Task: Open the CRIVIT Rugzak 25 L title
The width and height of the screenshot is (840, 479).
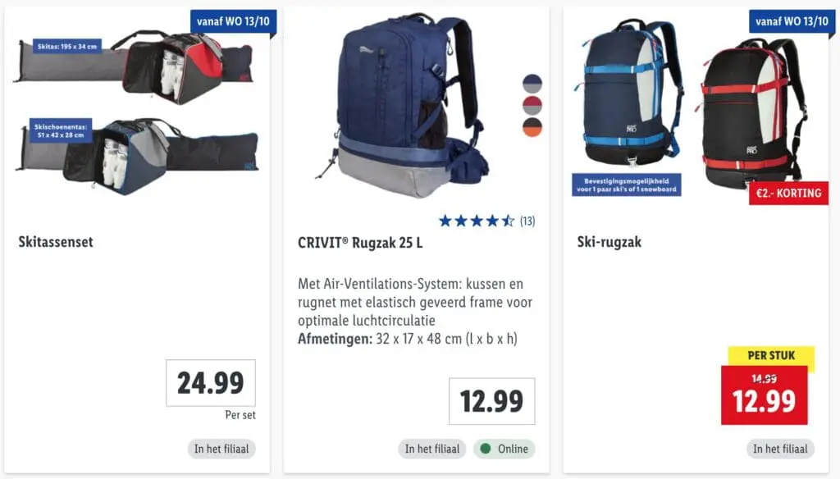Action: (360, 243)
